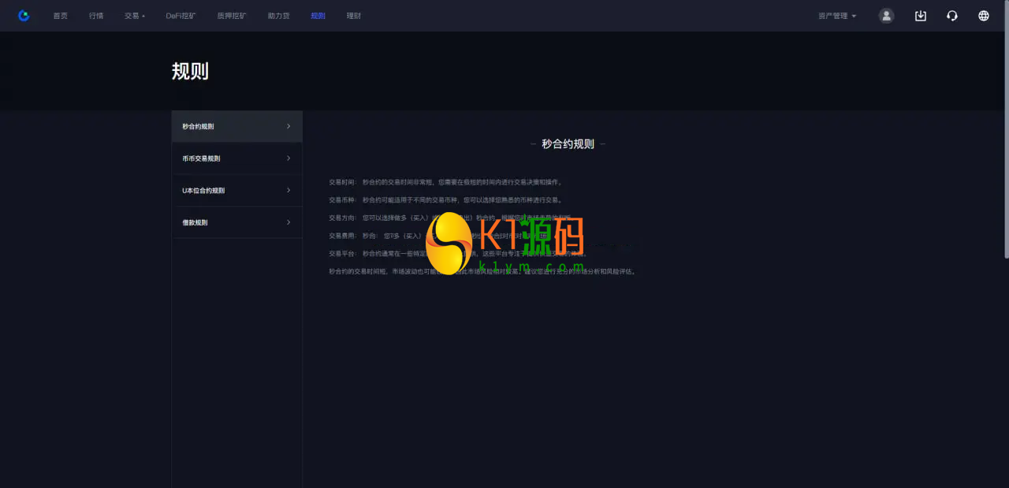This screenshot has width=1009, height=488.
Task: Open the language globe icon
Action: click(984, 16)
